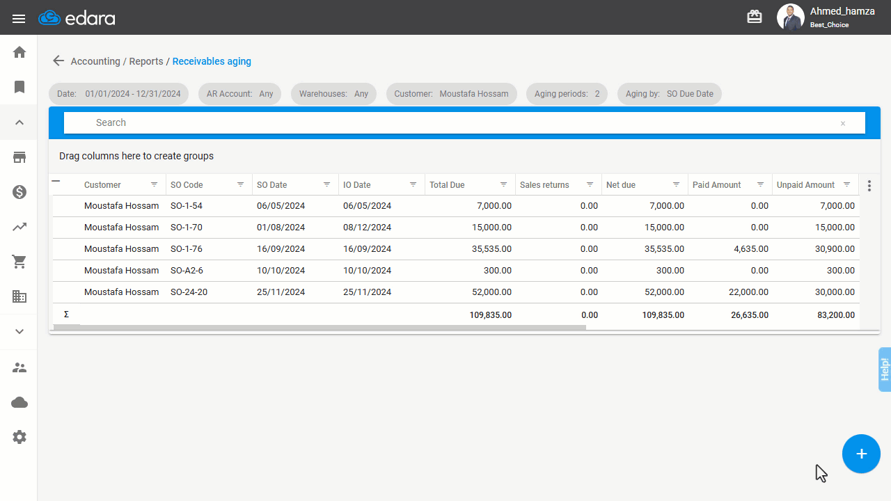Open Accounting breadcrumb link
The height and width of the screenshot is (501, 891).
pyautogui.click(x=95, y=61)
